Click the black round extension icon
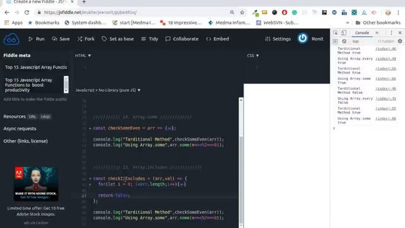This screenshot has width=405, height=228. click(x=275, y=13)
